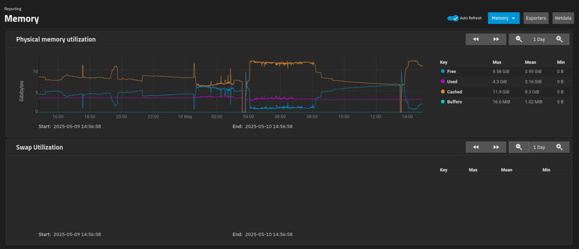
Task: Click the Max column header in legend
Action: point(497,61)
